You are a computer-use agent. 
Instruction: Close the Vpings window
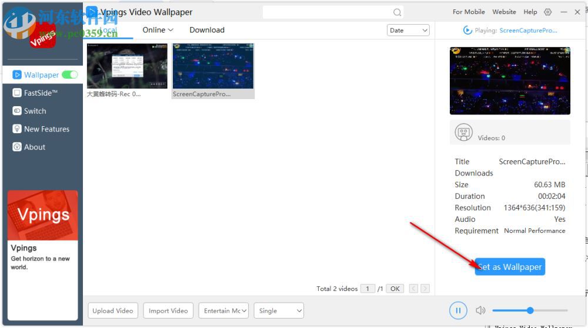(x=577, y=12)
